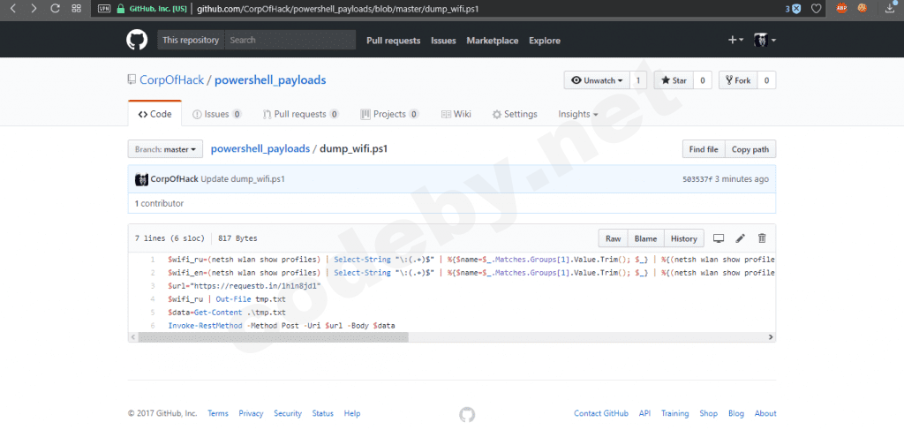This screenshot has width=904, height=430.
Task: Expand the user avatar profile menu
Action: (x=765, y=40)
